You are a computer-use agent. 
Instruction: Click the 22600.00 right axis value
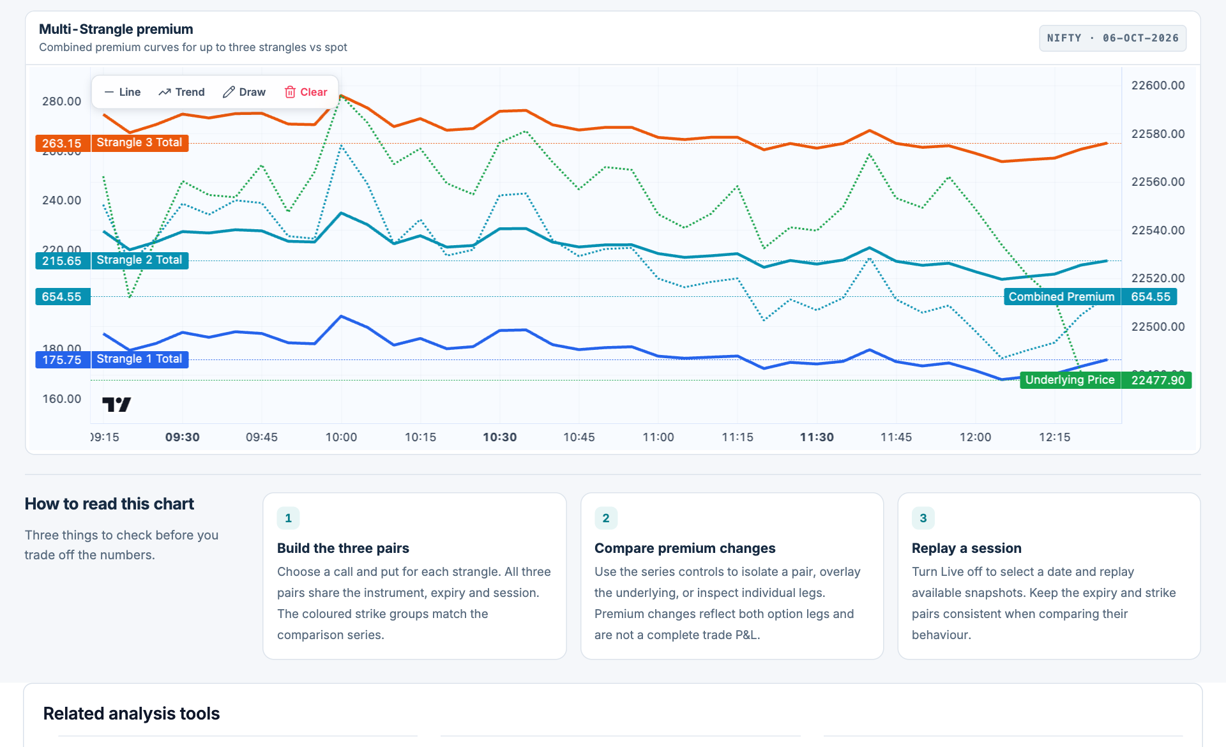1158,86
